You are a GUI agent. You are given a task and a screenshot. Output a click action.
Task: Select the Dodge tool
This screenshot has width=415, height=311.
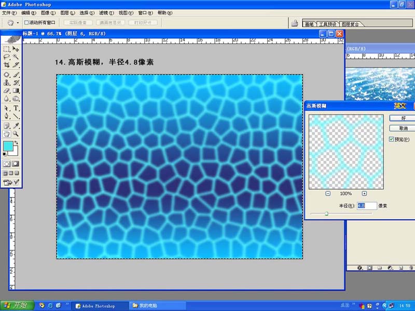pyautogui.click(x=16, y=98)
